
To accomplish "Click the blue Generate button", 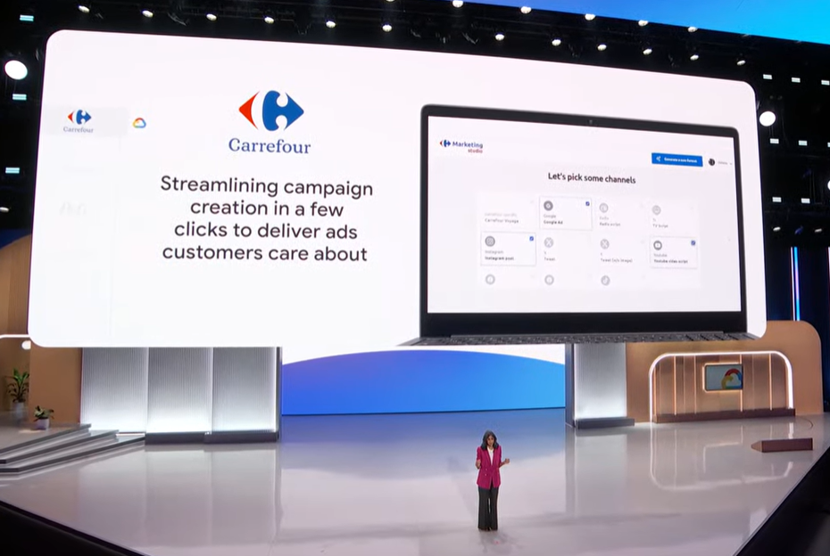I will click(676, 159).
